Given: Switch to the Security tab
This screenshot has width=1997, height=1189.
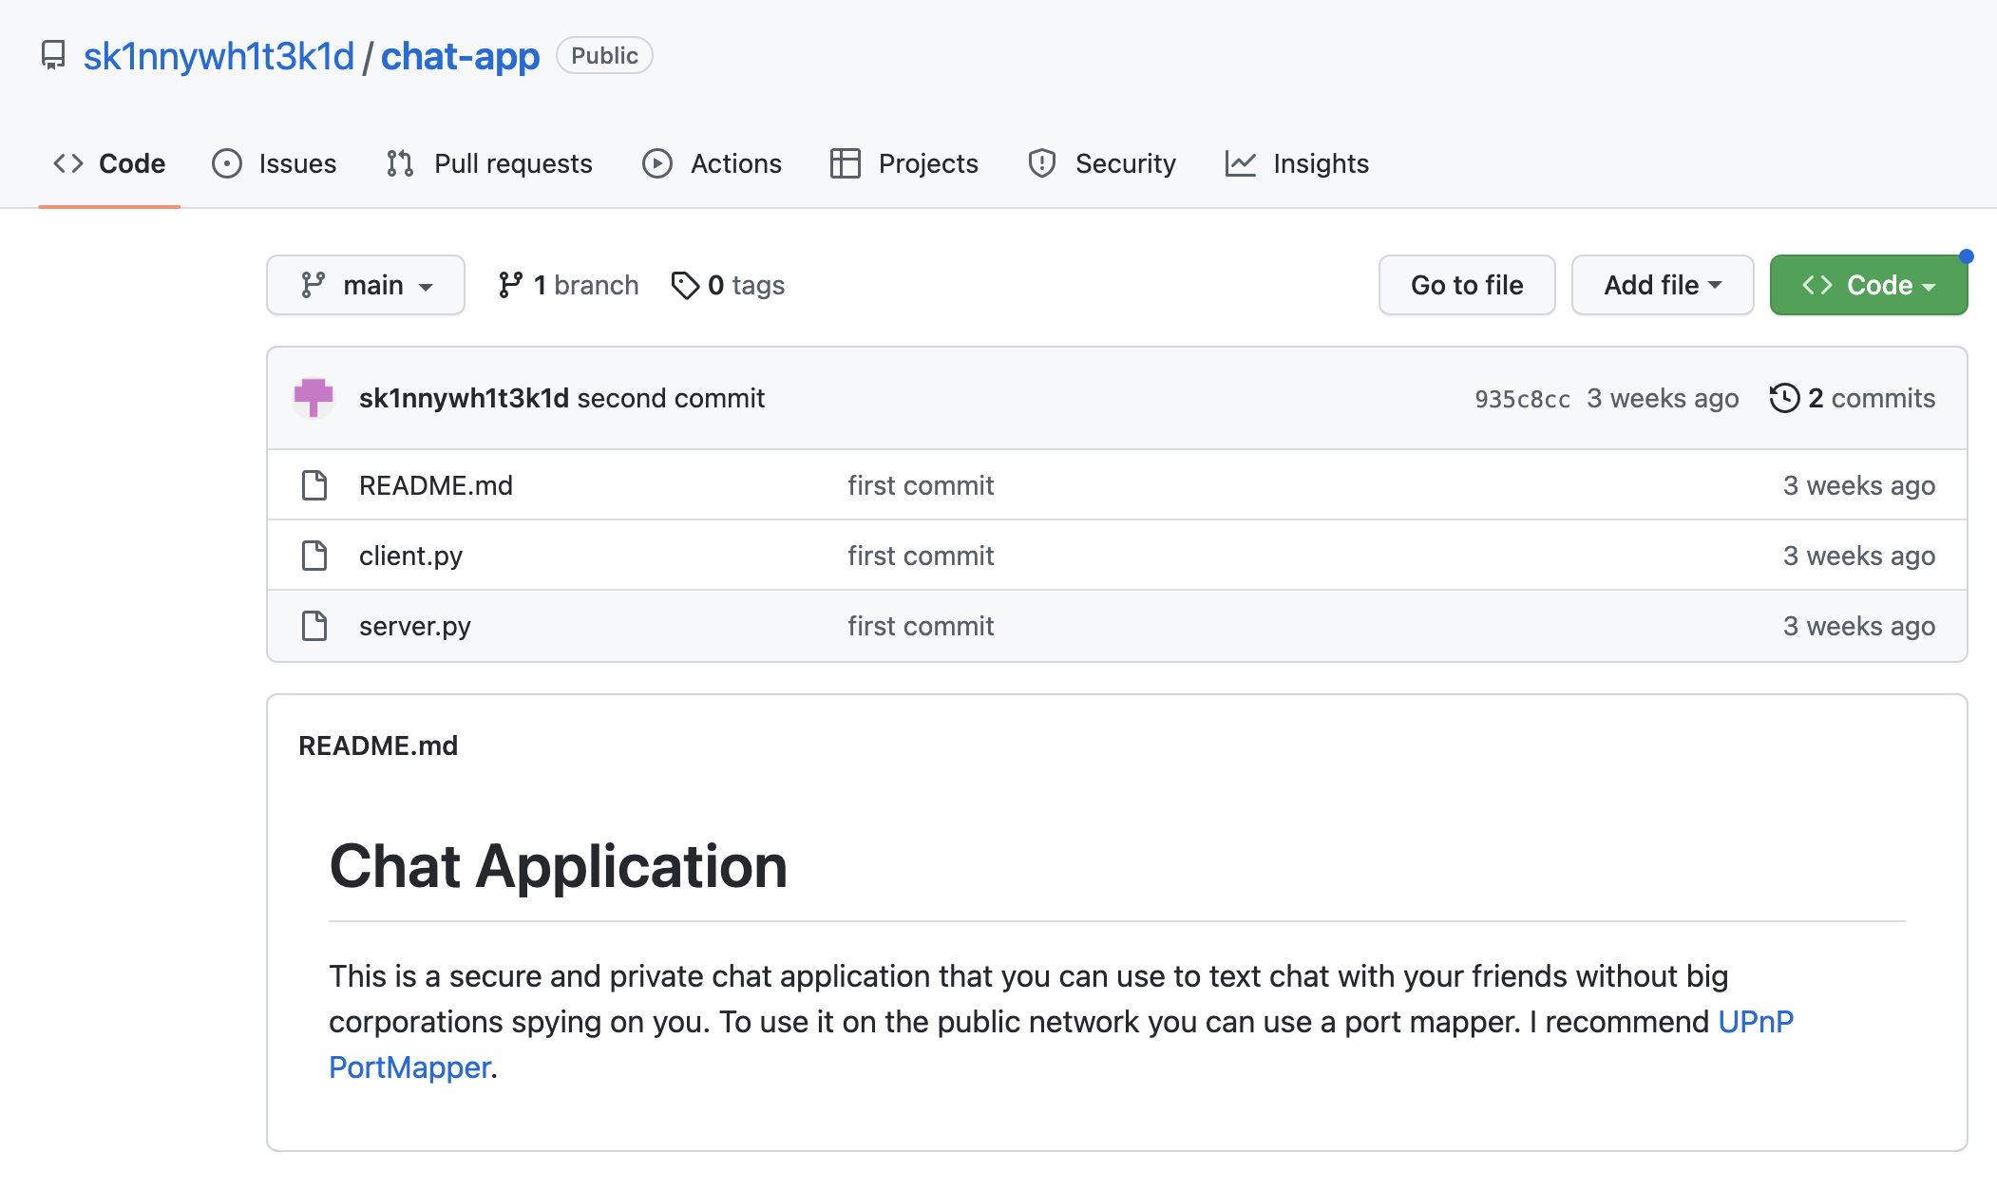Looking at the screenshot, I should point(1102,163).
